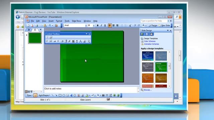Open the Insert menu
The height and width of the screenshot is (120, 214).
pyautogui.click(x=51, y=21)
